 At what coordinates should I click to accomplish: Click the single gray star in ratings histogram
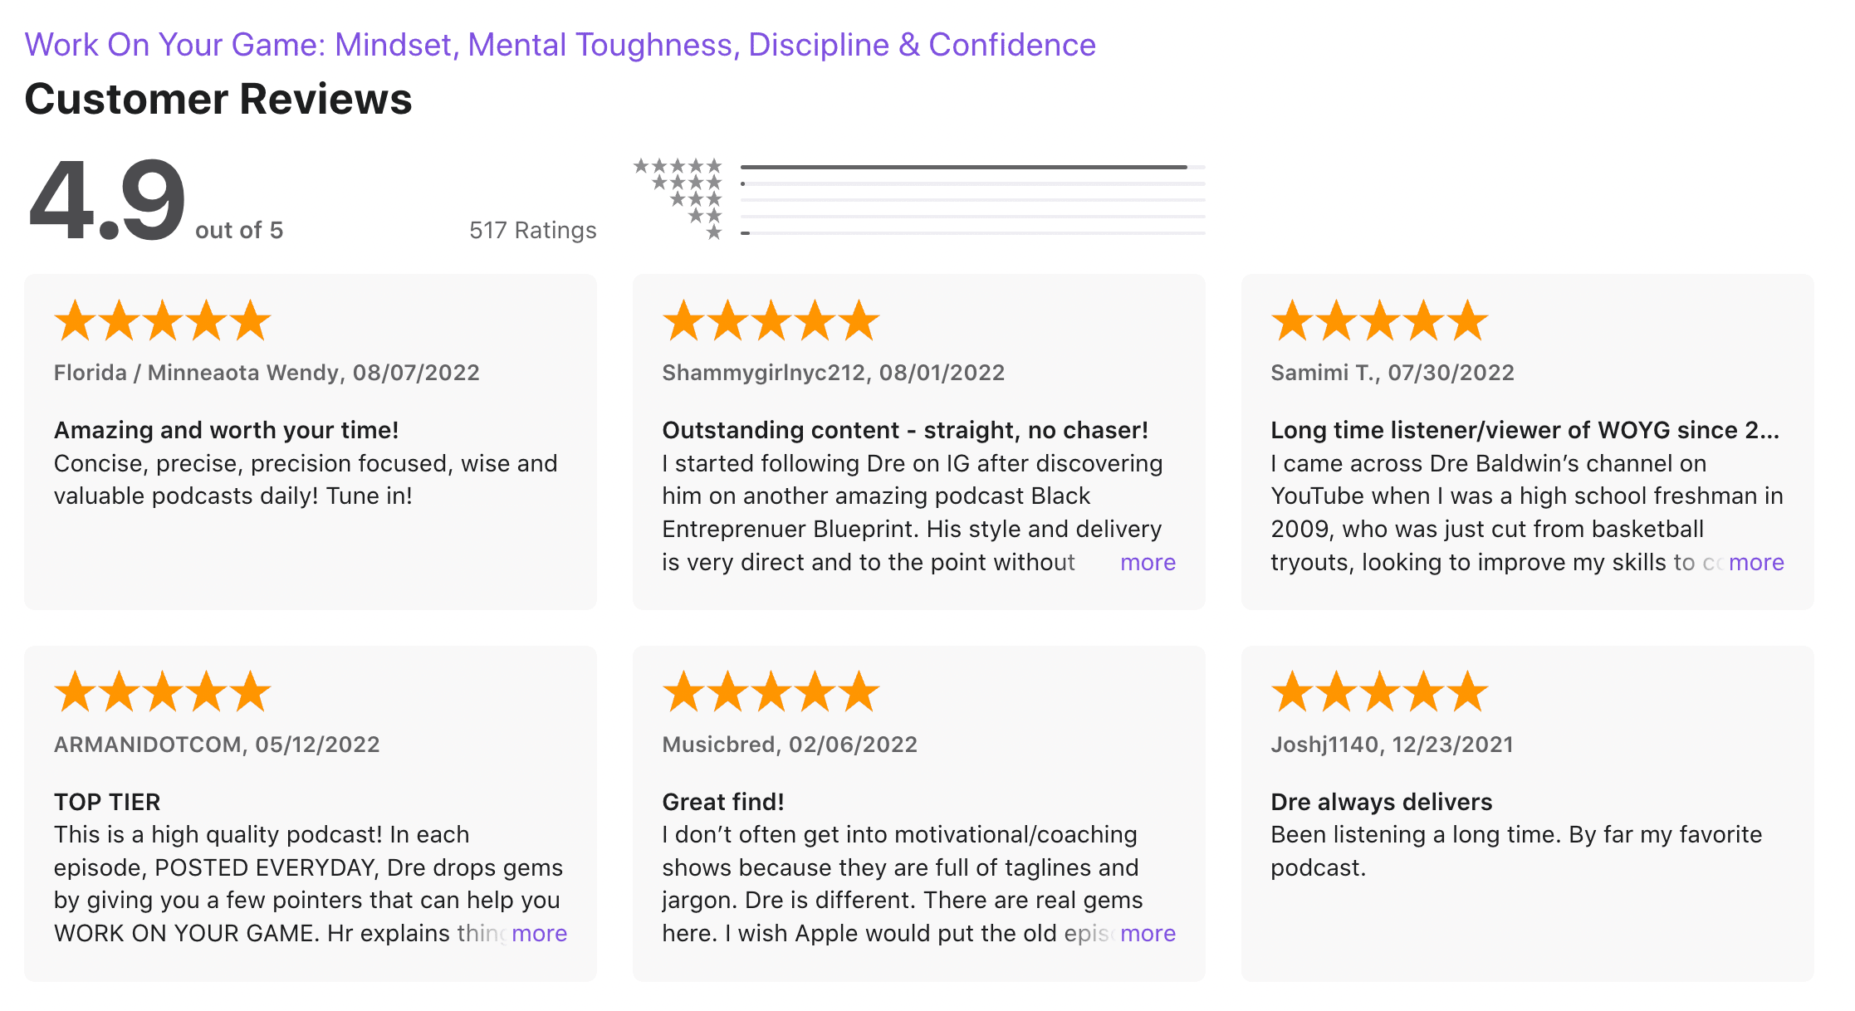coord(713,233)
